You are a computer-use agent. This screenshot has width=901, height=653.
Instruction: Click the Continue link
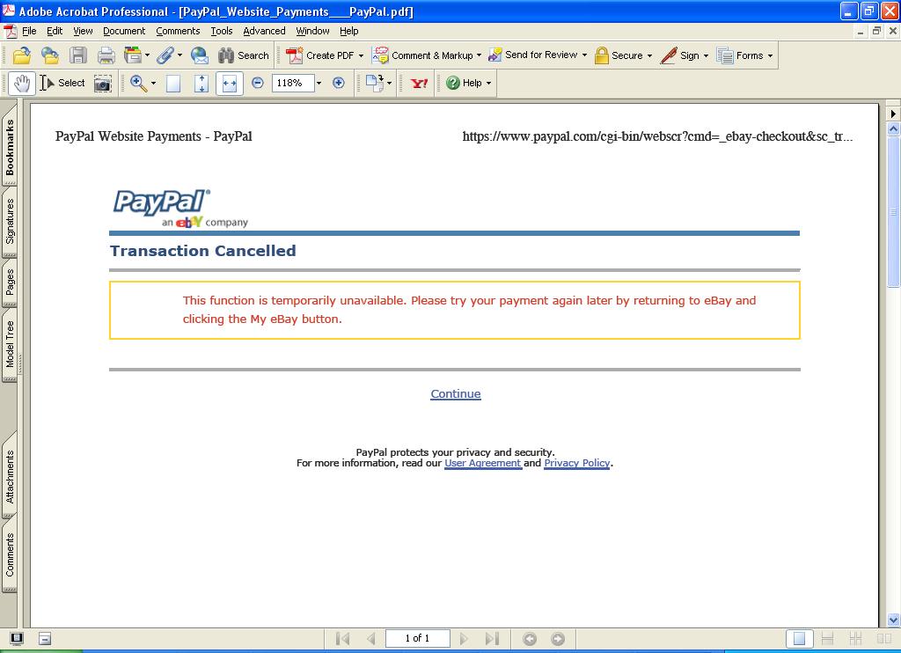coord(456,393)
